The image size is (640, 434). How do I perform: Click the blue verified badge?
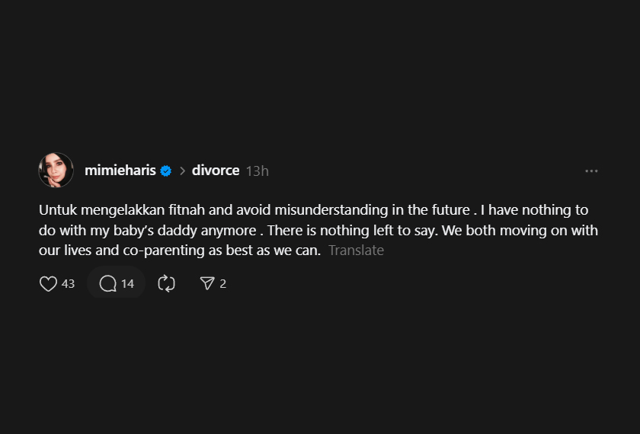tap(166, 171)
